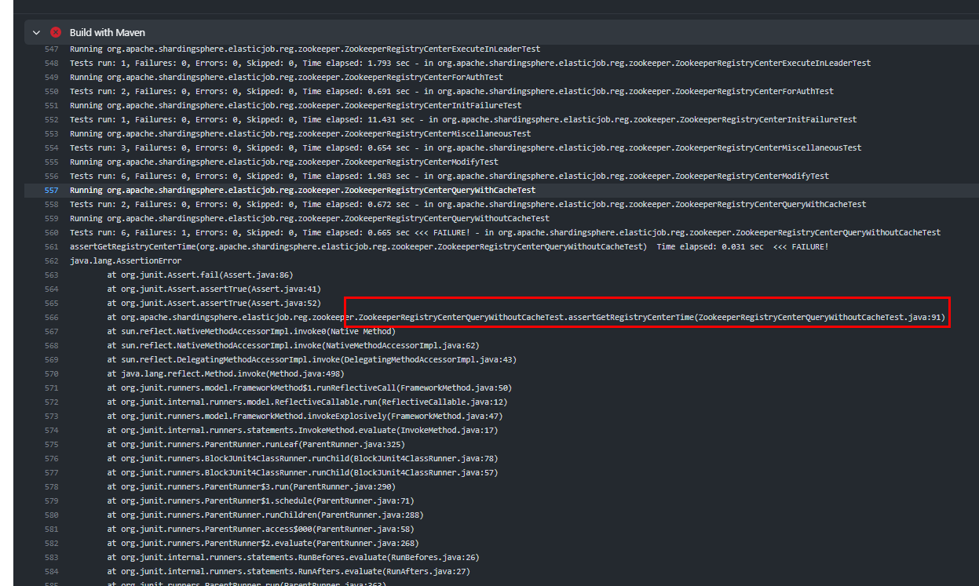
Task: Collapse the Build with Maven step
Action: point(36,32)
